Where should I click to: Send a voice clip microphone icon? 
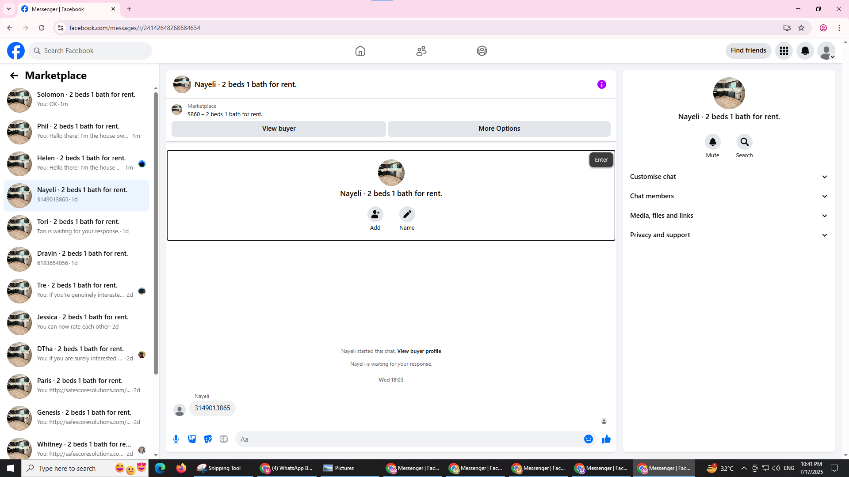176,439
